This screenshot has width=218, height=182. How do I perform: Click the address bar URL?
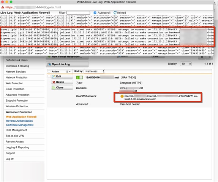[33, 7]
